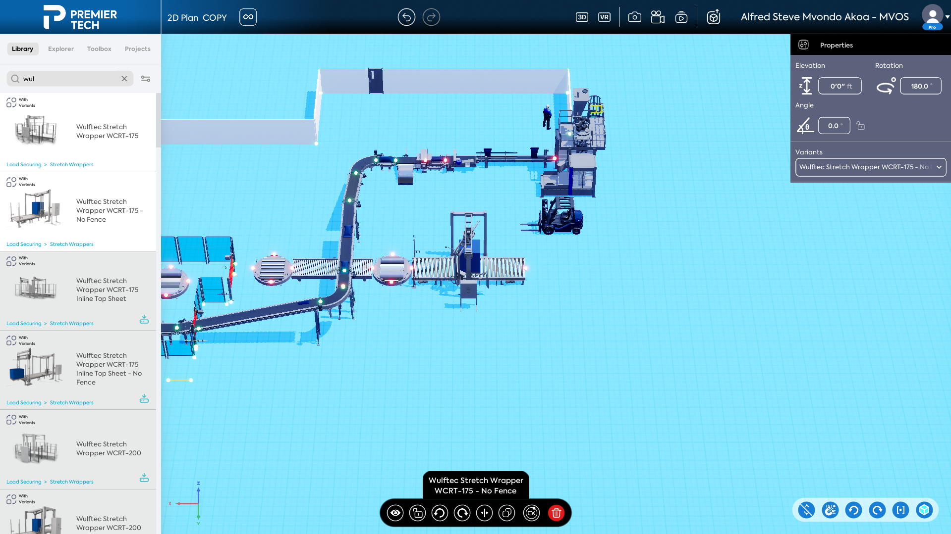
Task: Click the camera focus icon in object toolbar
Action: pyautogui.click(x=532, y=513)
